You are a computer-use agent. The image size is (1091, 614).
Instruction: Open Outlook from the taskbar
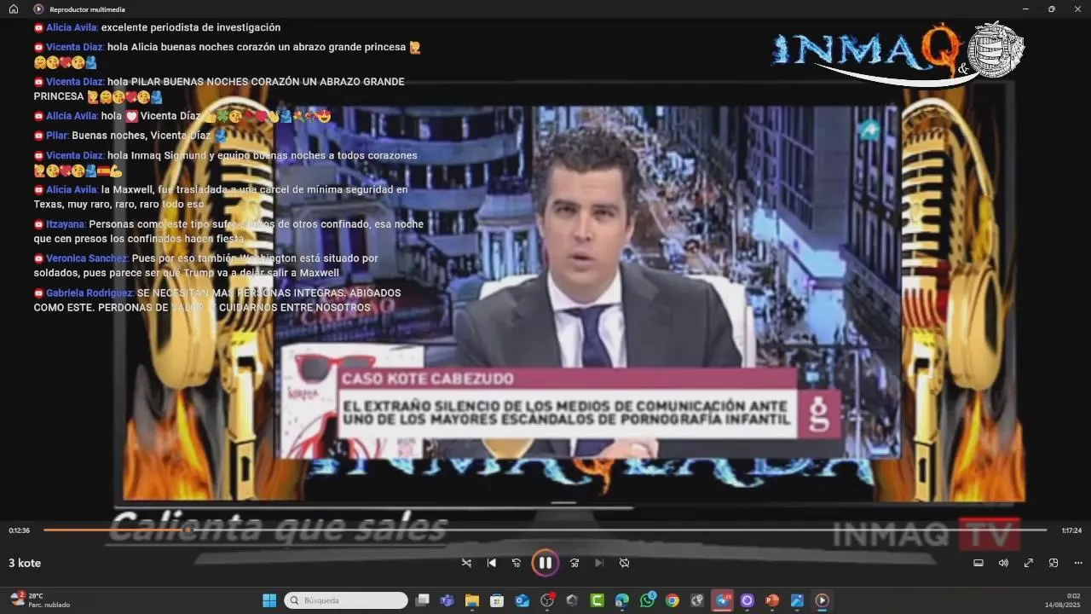522,600
